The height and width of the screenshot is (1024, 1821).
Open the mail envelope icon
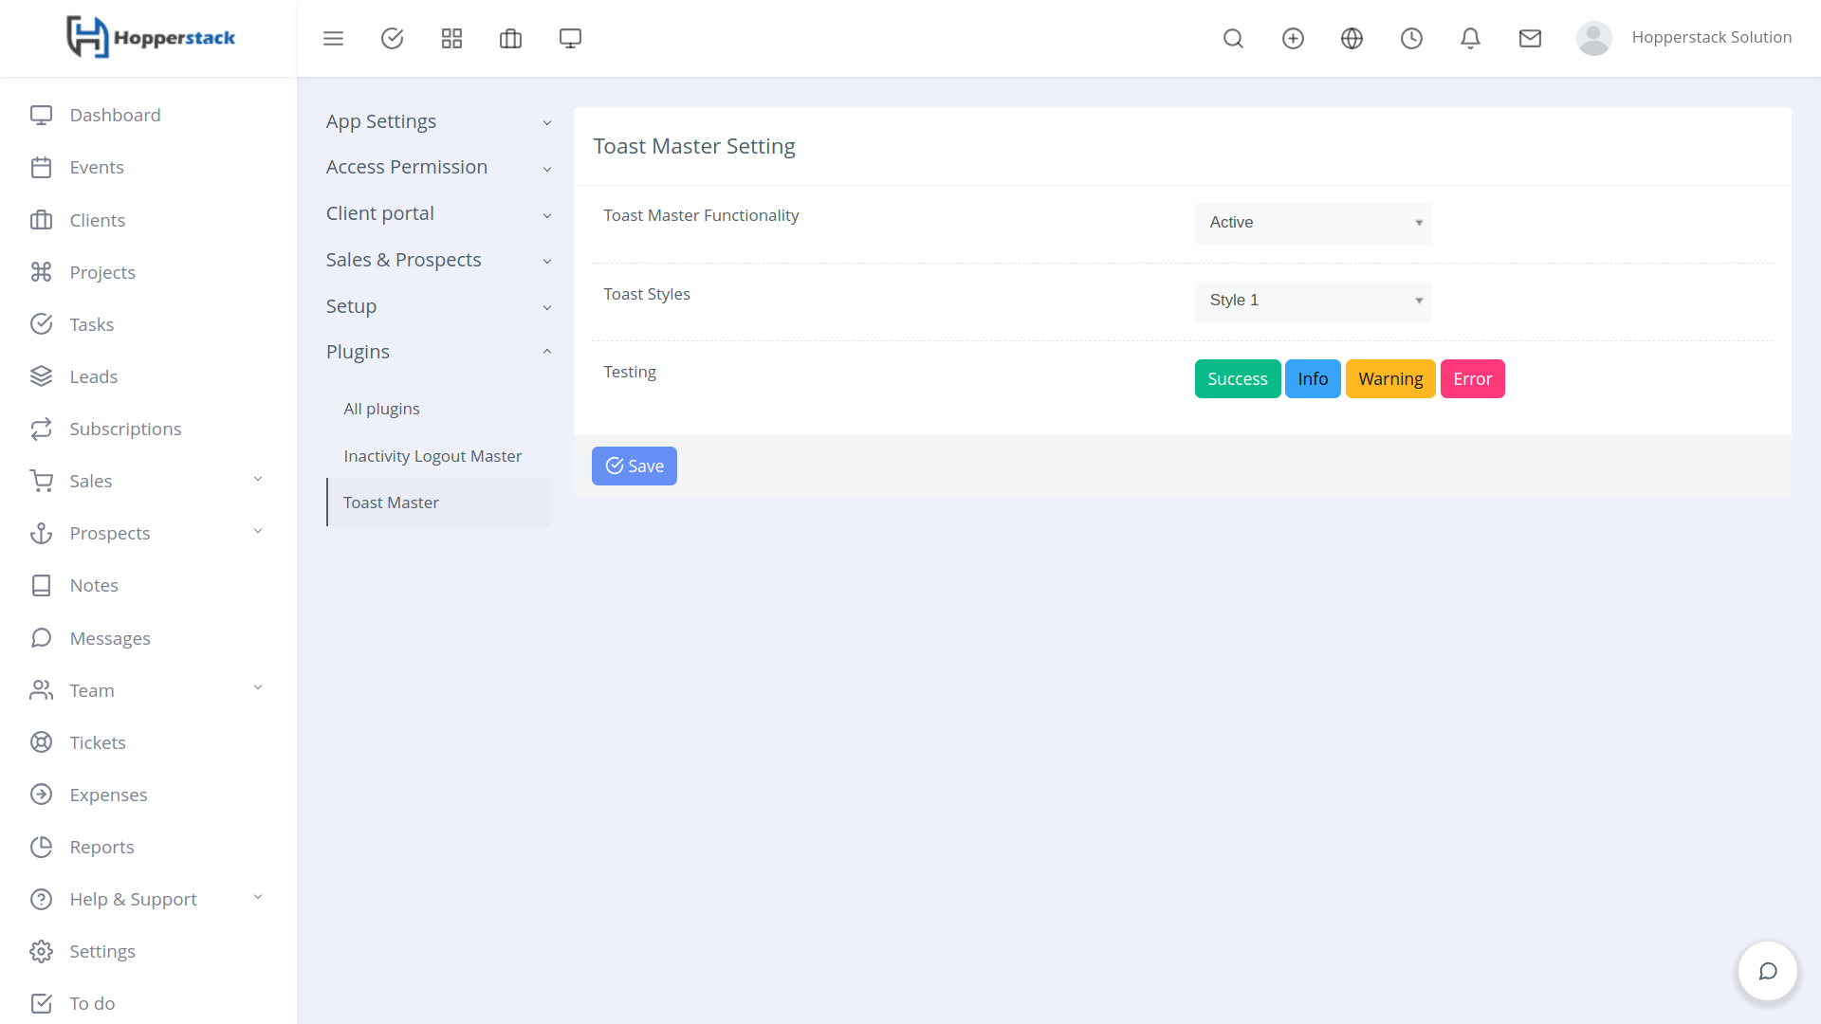click(1530, 38)
